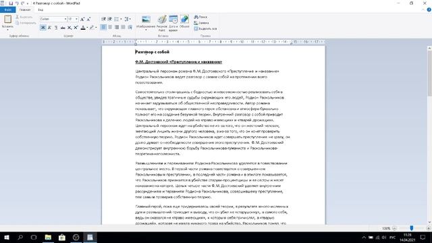Screen dimensions: 432x243
Task: Click the Task View taskbar icon
Action: coord(34,237)
